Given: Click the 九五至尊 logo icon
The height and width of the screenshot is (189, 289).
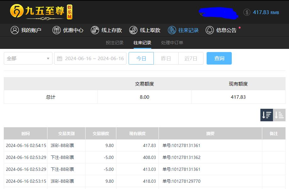Looking at the screenshot, I should tap(16, 12).
